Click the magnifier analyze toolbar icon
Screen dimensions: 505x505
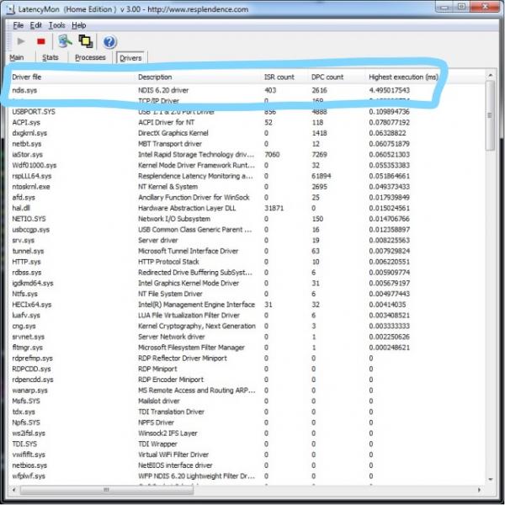[x=65, y=41]
